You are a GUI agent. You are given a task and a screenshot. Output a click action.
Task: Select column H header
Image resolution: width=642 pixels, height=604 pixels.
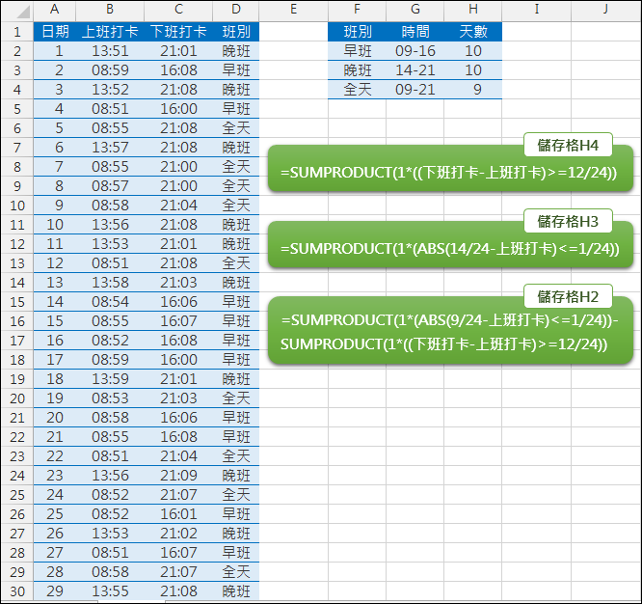coord(473,10)
